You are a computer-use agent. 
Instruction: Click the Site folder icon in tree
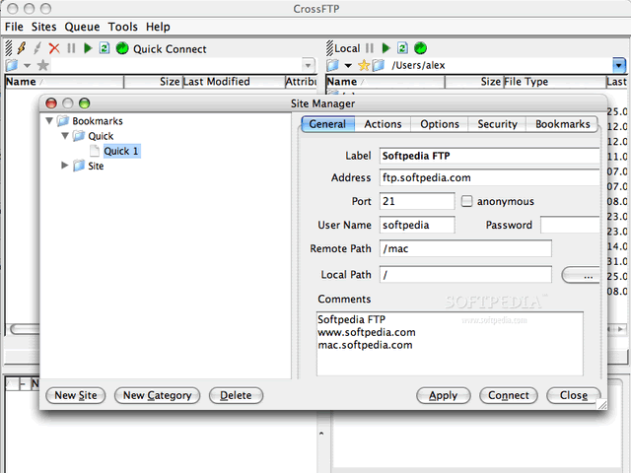[79, 166]
